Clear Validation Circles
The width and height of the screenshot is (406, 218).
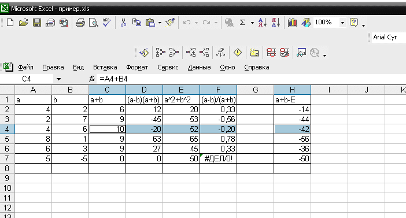[285, 53]
